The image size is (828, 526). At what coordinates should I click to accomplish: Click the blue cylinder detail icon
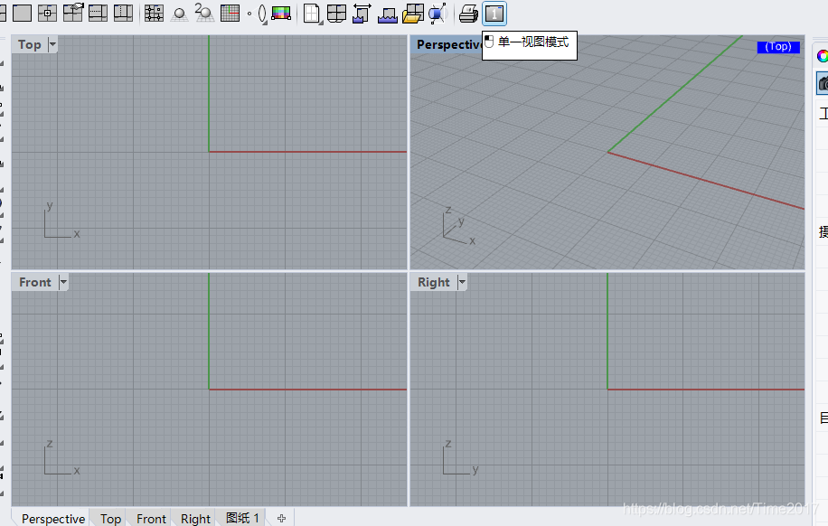click(438, 14)
